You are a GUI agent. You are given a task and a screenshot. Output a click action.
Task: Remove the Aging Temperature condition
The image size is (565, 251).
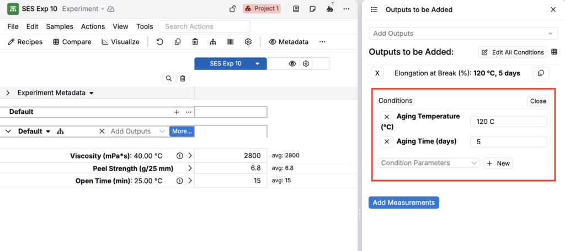(x=387, y=117)
